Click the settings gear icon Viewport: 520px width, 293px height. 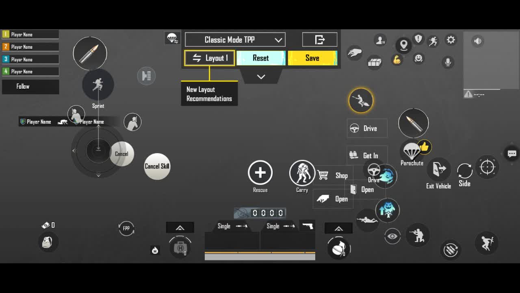tap(451, 40)
